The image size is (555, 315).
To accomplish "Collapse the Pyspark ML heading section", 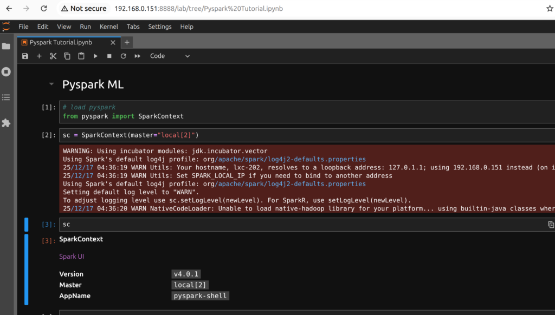I will coord(51,84).
